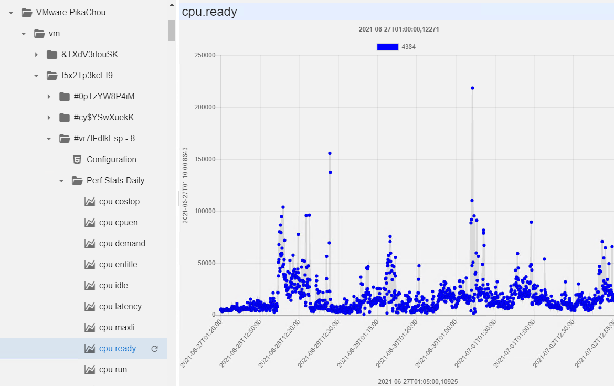
Task: Select the VMware PikaChou tree label
Action: pos(71,13)
